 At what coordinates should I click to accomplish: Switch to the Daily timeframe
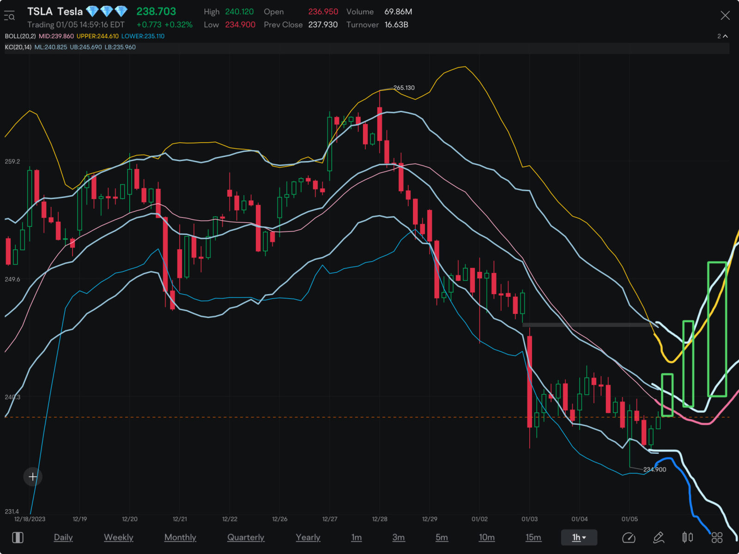tap(63, 537)
